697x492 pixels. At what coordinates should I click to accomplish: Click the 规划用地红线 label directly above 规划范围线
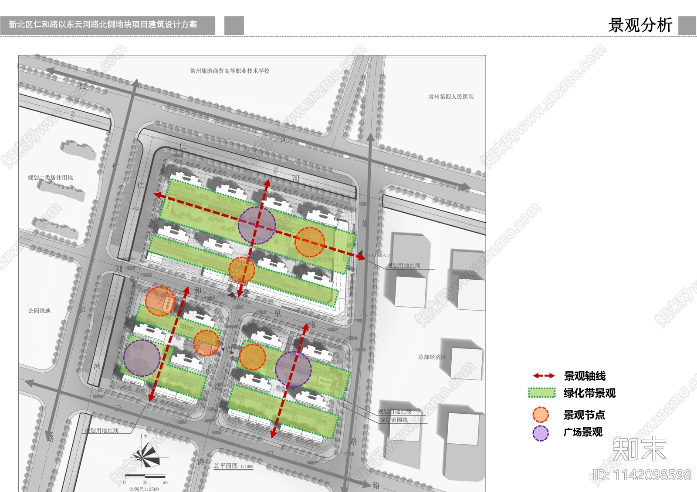point(394,411)
